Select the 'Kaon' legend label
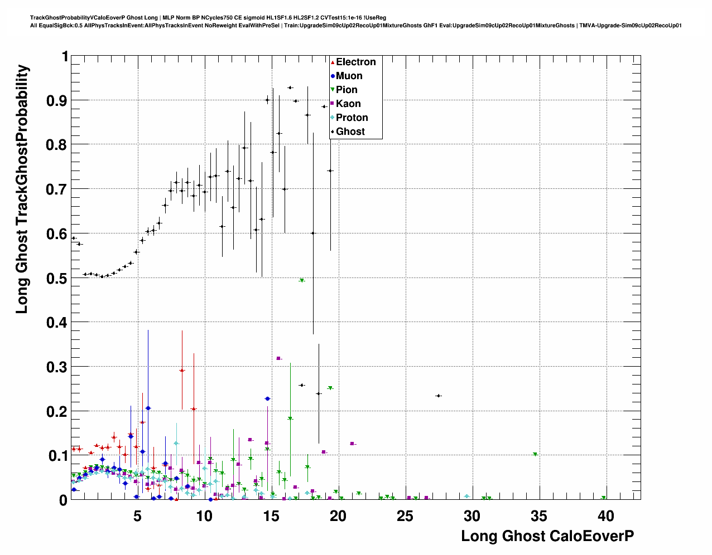Viewport: 712px width, 555px height. pyautogui.click(x=348, y=104)
